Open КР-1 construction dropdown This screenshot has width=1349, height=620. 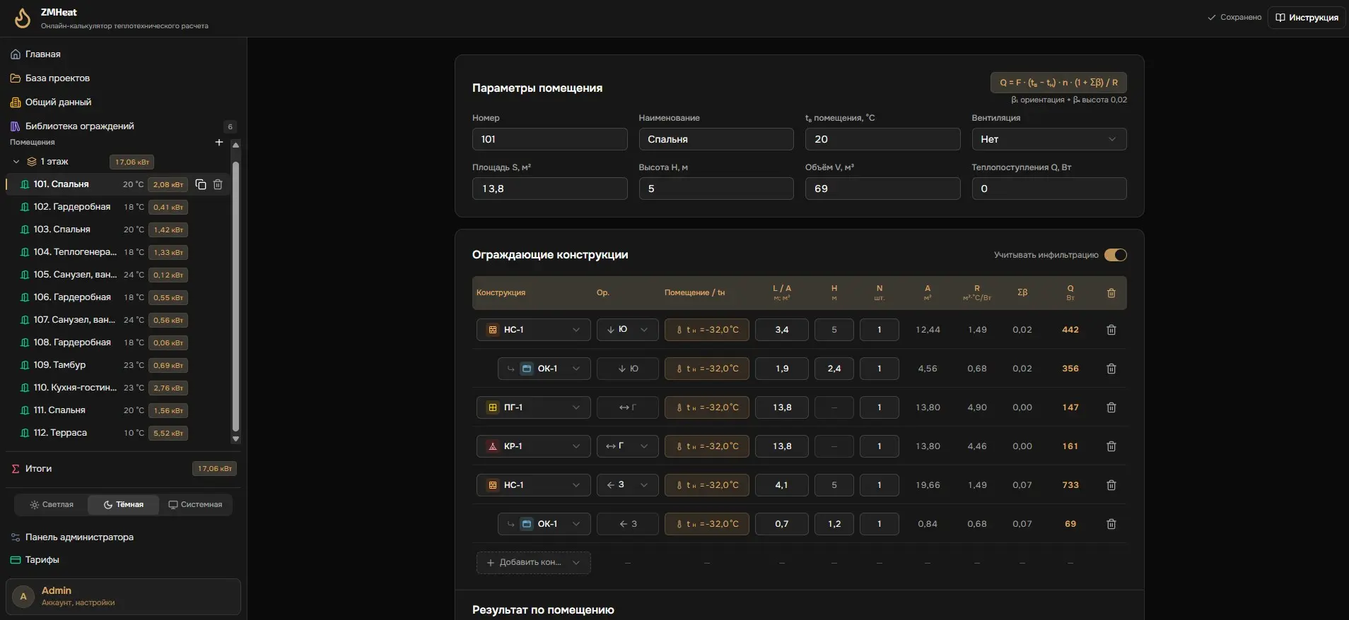[x=534, y=446]
